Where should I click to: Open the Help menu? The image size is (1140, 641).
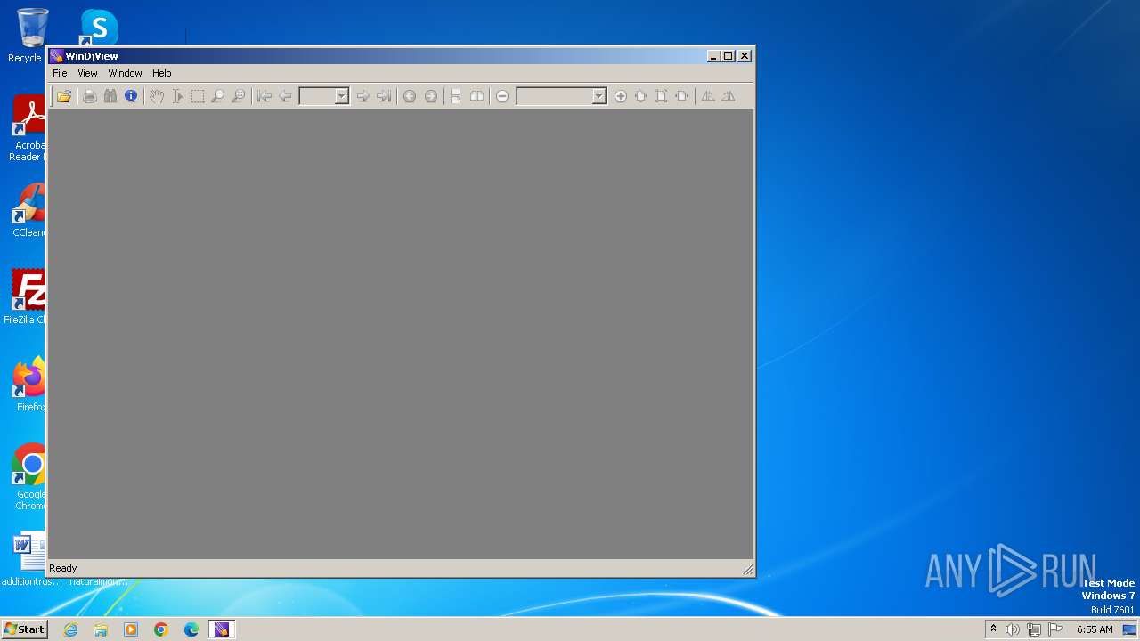click(161, 73)
